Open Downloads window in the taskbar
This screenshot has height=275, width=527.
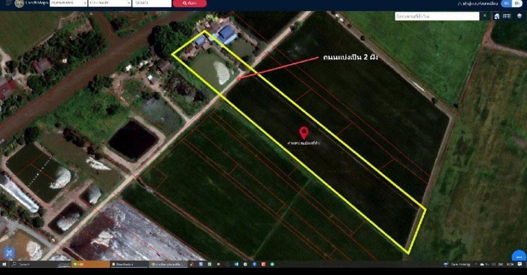[129, 264]
